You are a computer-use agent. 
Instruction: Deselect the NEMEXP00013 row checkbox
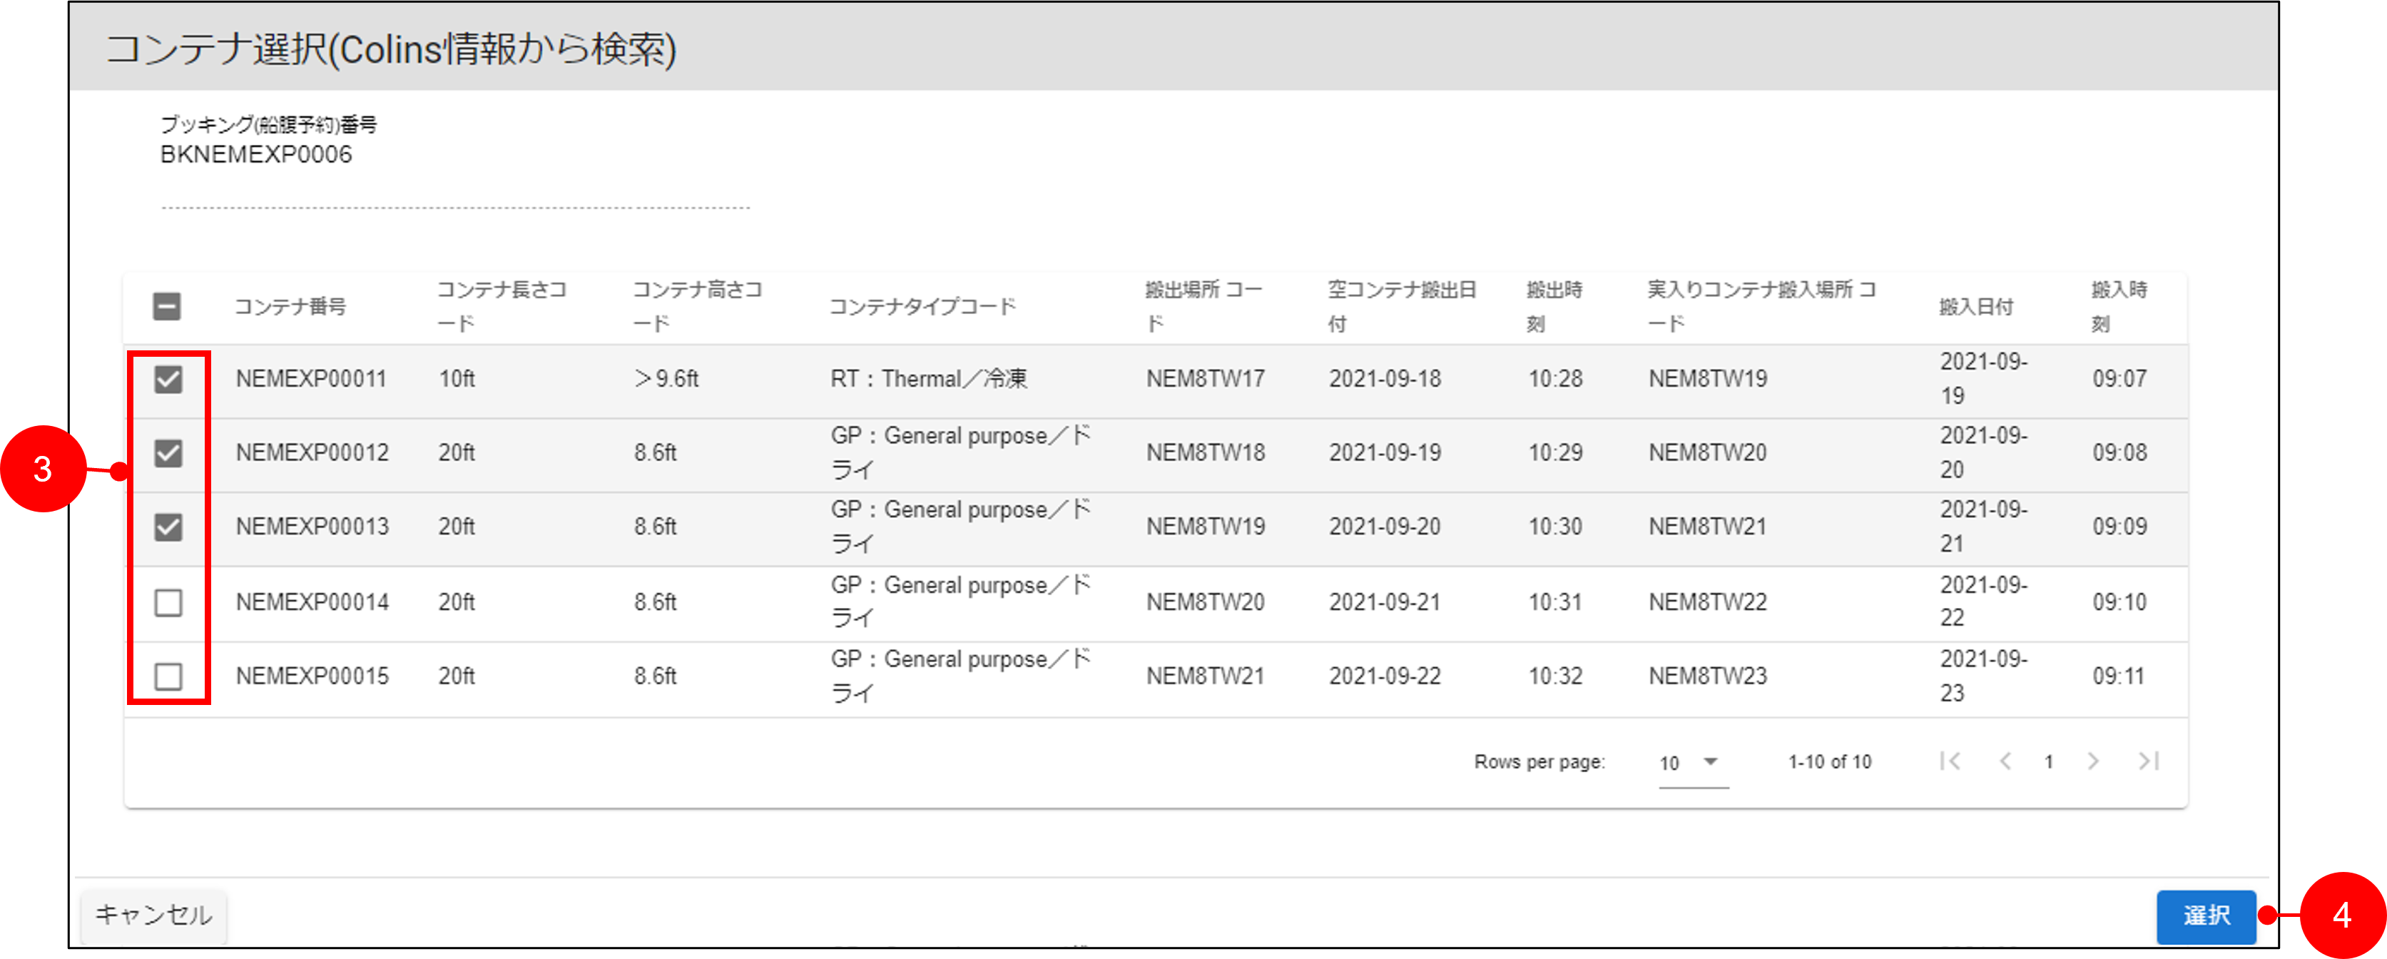pyautogui.click(x=168, y=527)
